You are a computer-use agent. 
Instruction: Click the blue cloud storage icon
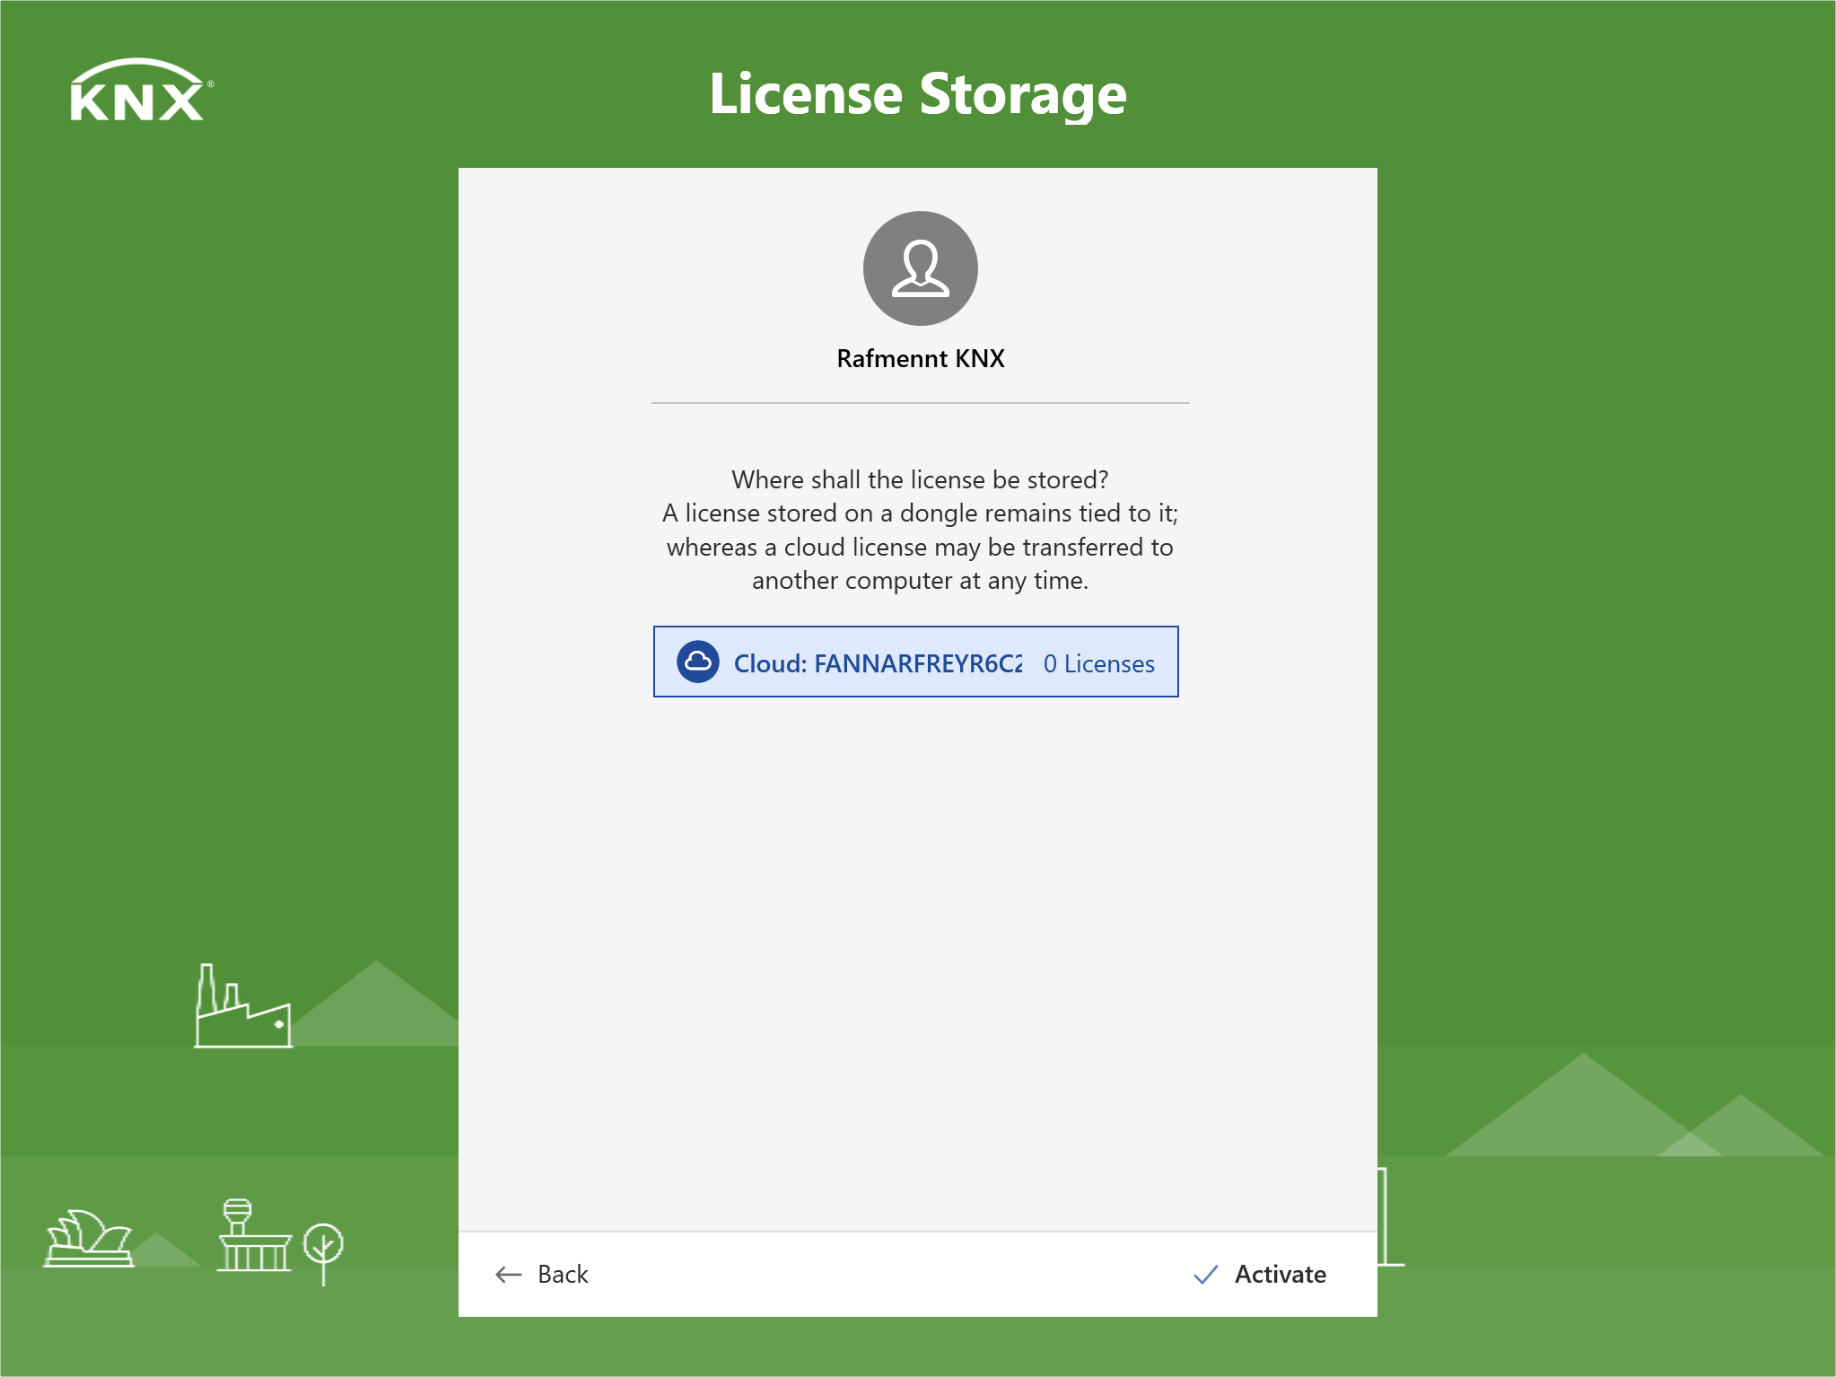pos(697,662)
